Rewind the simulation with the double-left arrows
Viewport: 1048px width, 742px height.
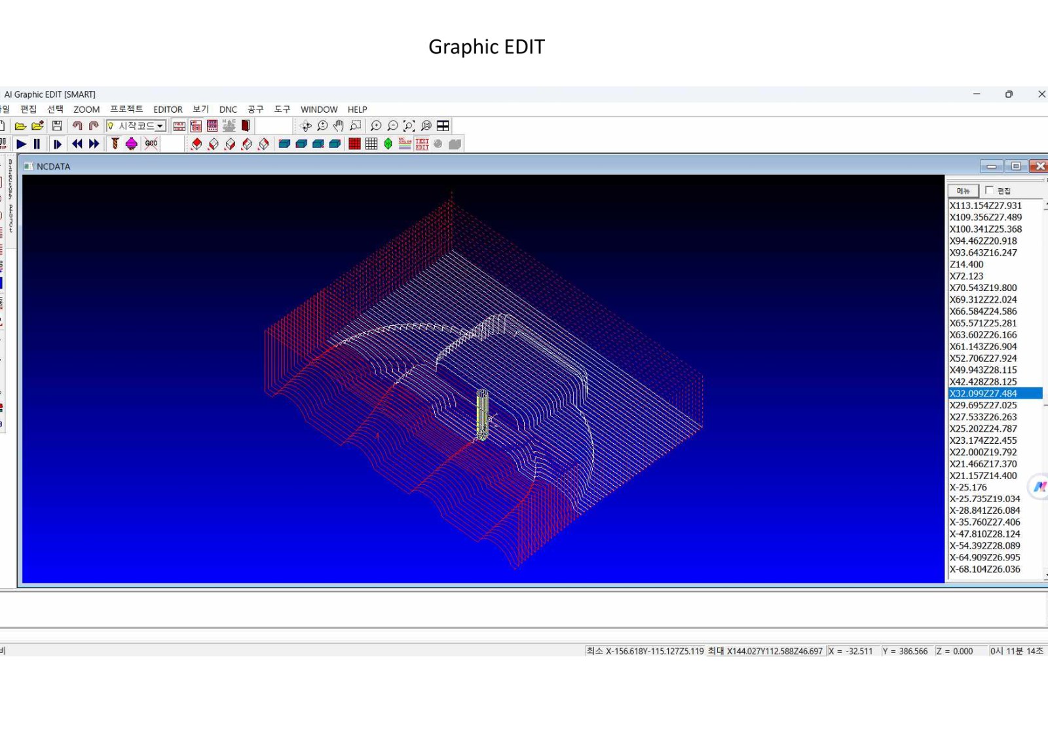pos(77,144)
